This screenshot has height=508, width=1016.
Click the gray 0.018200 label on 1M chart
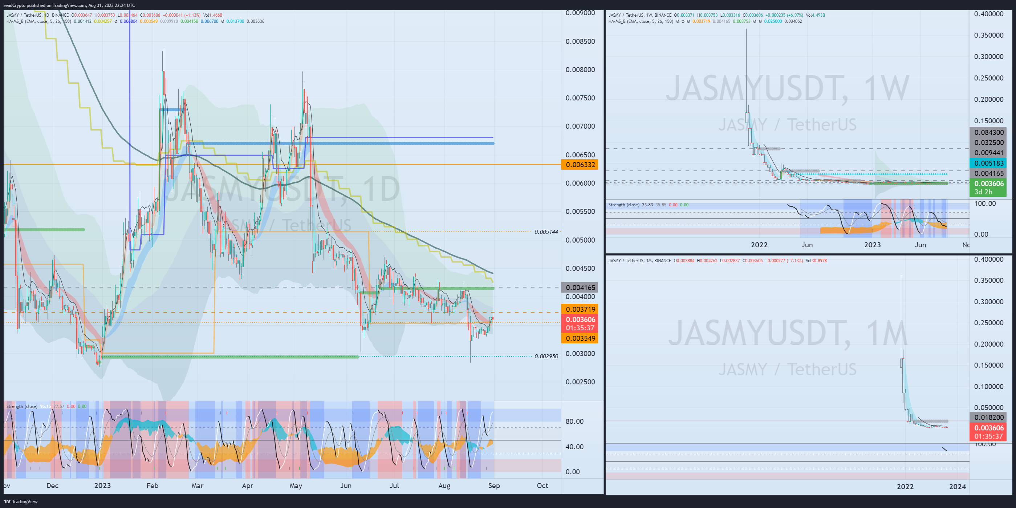tap(989, 417)
